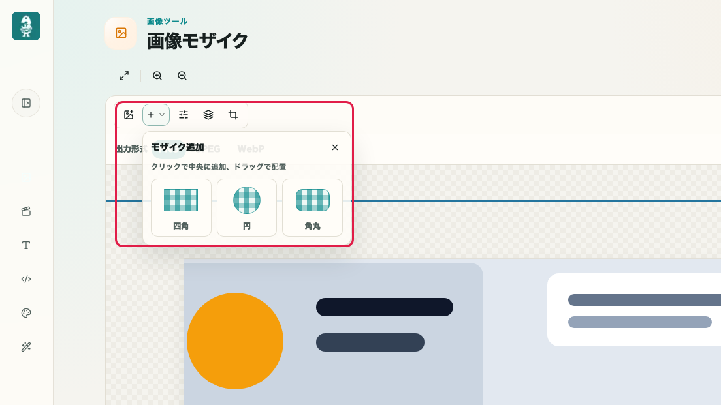
Task: Add a 円 circle mosaic
Action: (x=247, y=207)
